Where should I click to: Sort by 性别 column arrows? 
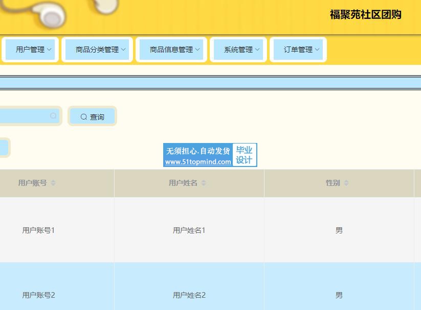click(x=346, y=183)
